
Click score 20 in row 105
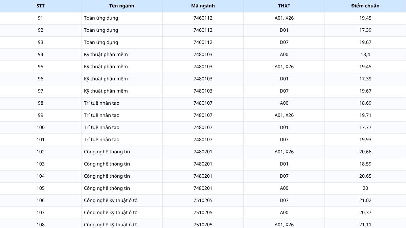pyautogui.click(x=365, y=188)
